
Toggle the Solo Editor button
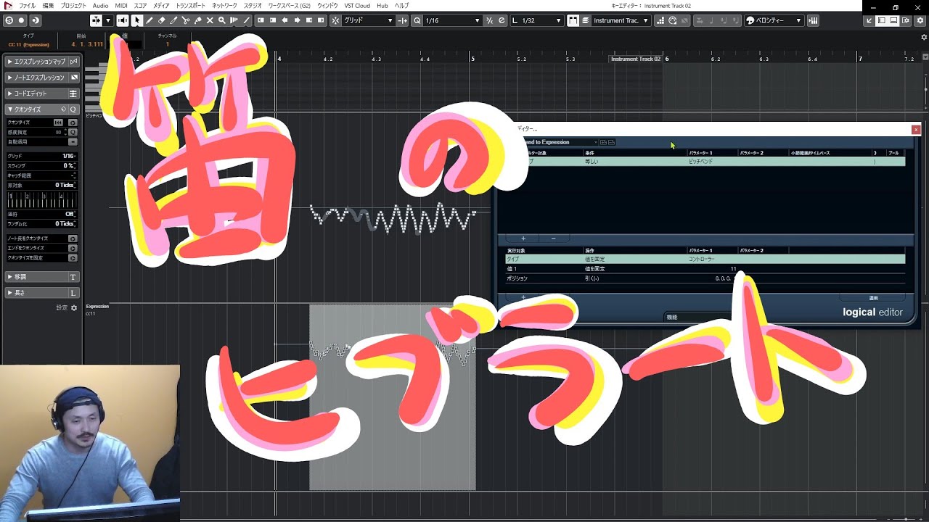pyautogui.click(x=8, y=20)
